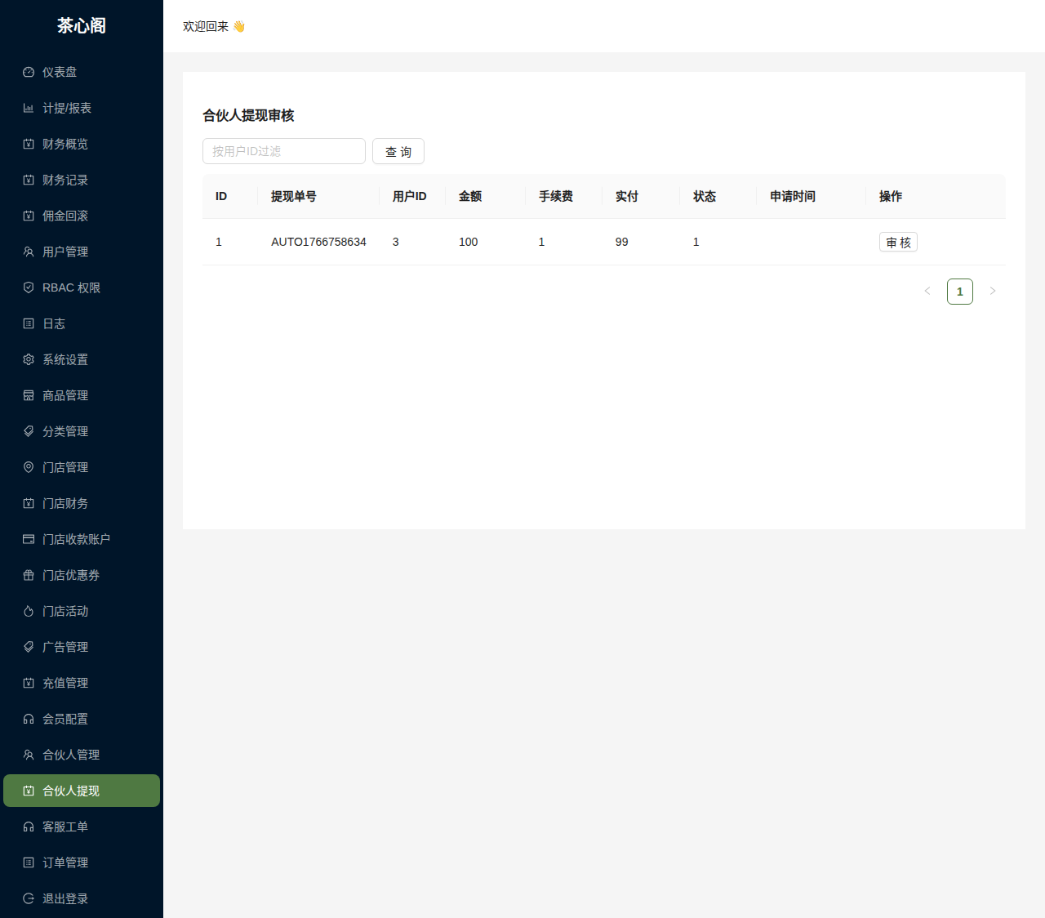Viewport: 1045px width, 918px height.
Task: Click 审核 button for withdrawal AUTO1766758634
Action: [898, 243]
